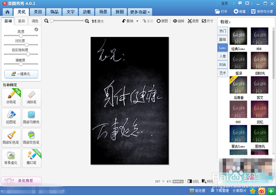
Task: Expand the EXIF info button
Action: tap(178, 182)
